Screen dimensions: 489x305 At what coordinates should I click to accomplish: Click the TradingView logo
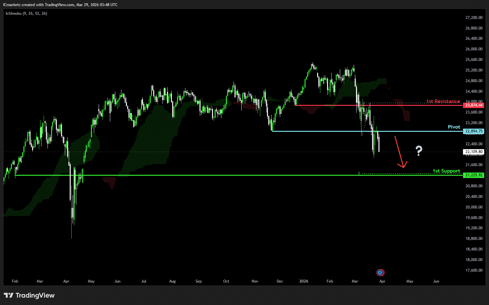pyautogui.click(x=29, y=295)
